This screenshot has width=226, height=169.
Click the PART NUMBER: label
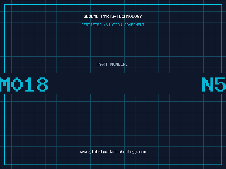(113, 64)
